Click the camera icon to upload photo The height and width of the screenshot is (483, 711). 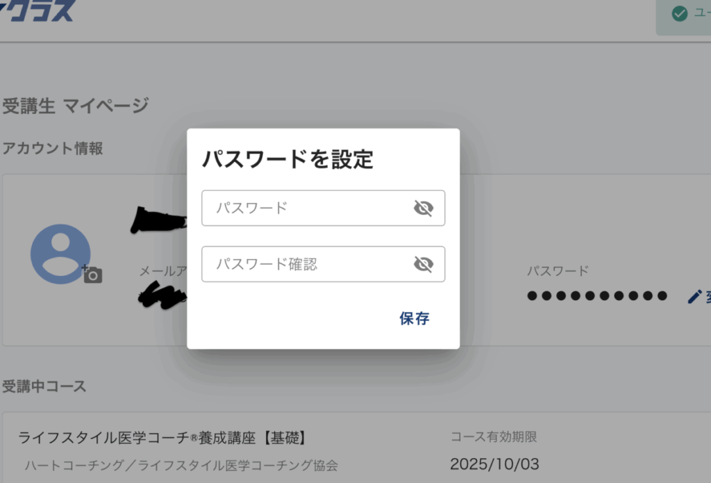(92, 275)
